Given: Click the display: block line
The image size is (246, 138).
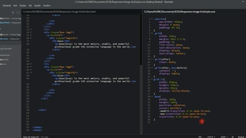Looking at the screenshot, I should [x=169, y=51].
